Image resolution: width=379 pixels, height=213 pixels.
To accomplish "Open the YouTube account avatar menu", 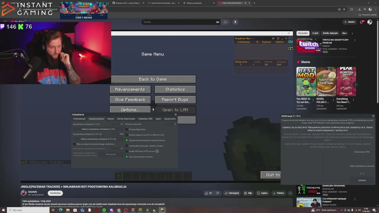I will point(370,22).
